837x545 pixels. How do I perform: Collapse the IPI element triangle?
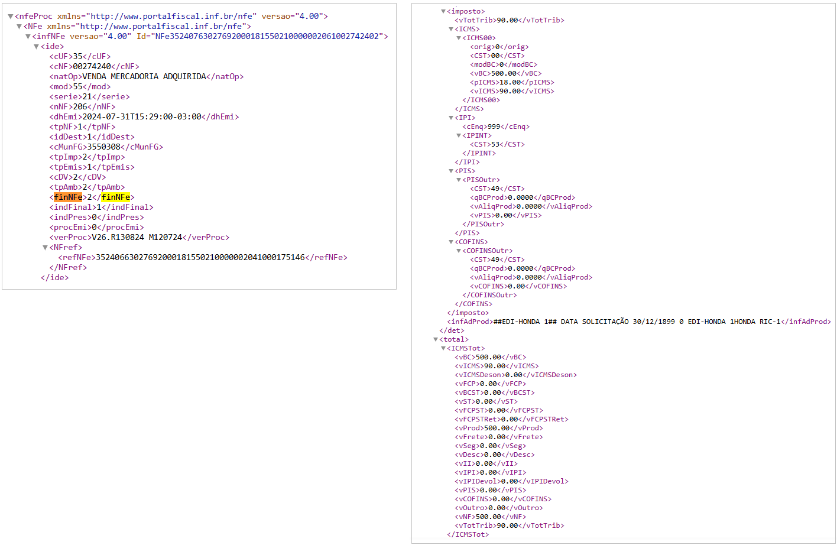tap(451, 118)
